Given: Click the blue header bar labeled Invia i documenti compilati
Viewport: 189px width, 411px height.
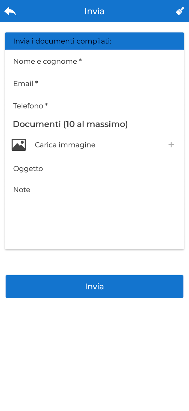Looking at the screenshot, I should [x=94, y=41].
